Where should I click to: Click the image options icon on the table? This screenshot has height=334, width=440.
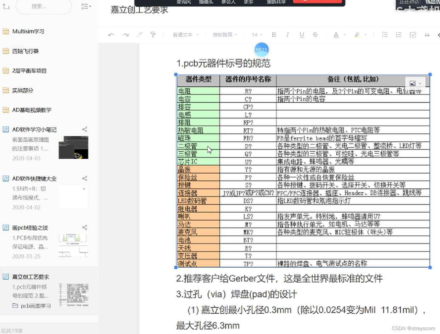point(413,84)
